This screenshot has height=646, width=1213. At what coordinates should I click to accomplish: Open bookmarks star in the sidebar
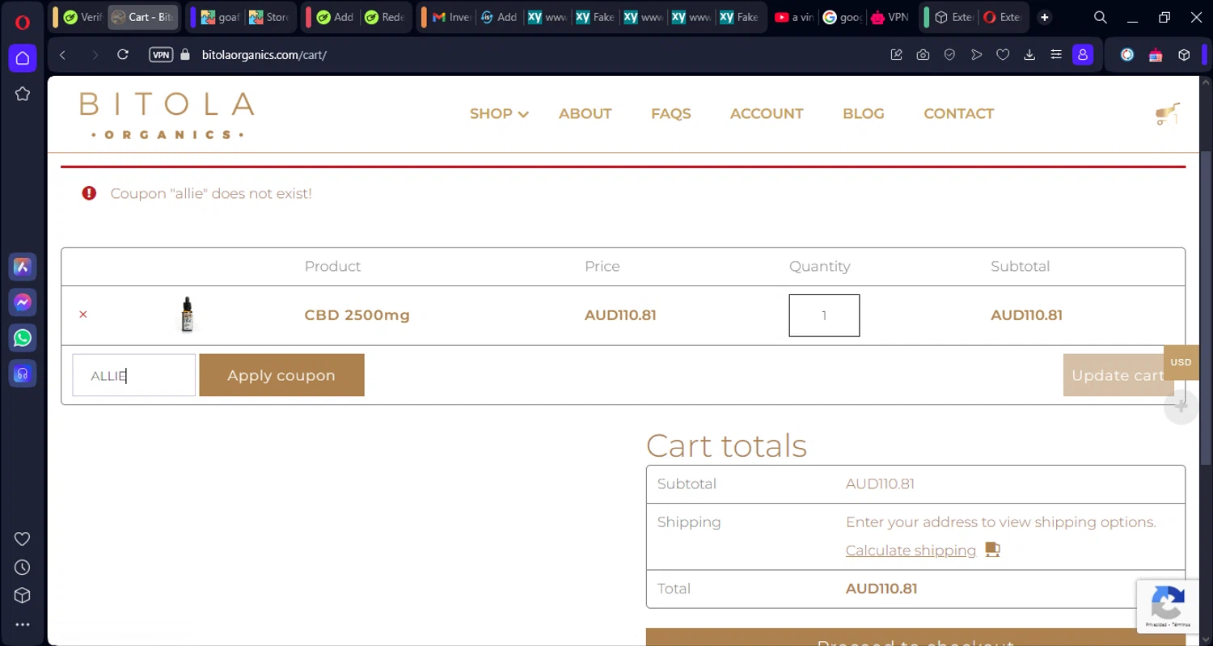[x=23, y=94]
